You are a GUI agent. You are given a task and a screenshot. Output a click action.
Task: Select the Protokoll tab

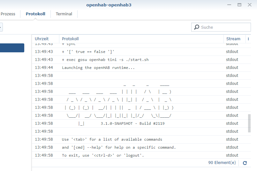coord(35,14)
